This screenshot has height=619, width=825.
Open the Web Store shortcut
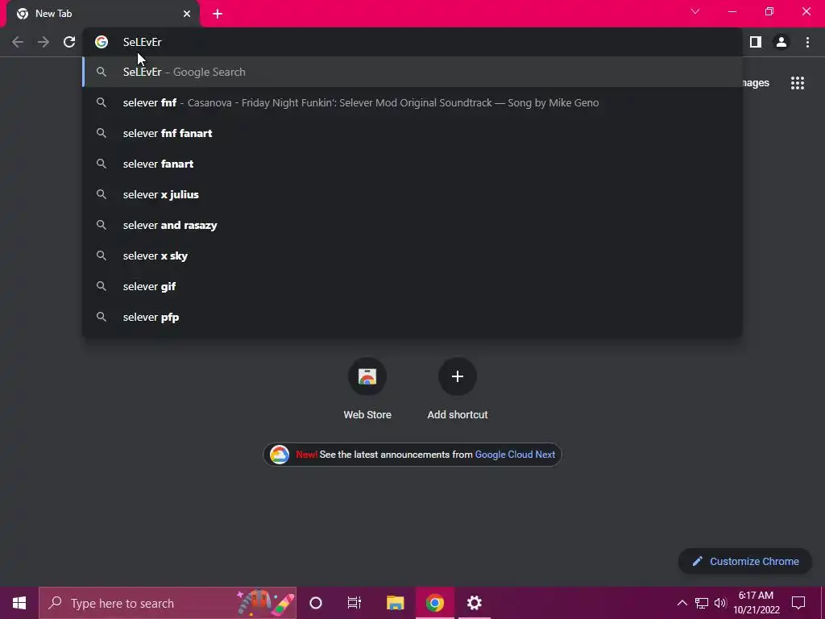click(367, 388)
